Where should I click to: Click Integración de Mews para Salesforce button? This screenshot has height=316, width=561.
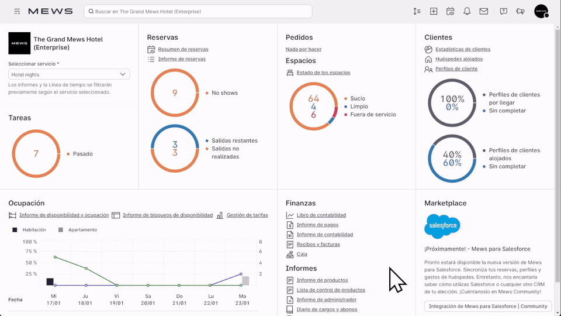point(488,306)
